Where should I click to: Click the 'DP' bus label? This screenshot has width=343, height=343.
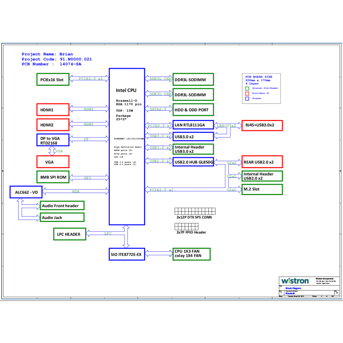(x=86, y=139)
